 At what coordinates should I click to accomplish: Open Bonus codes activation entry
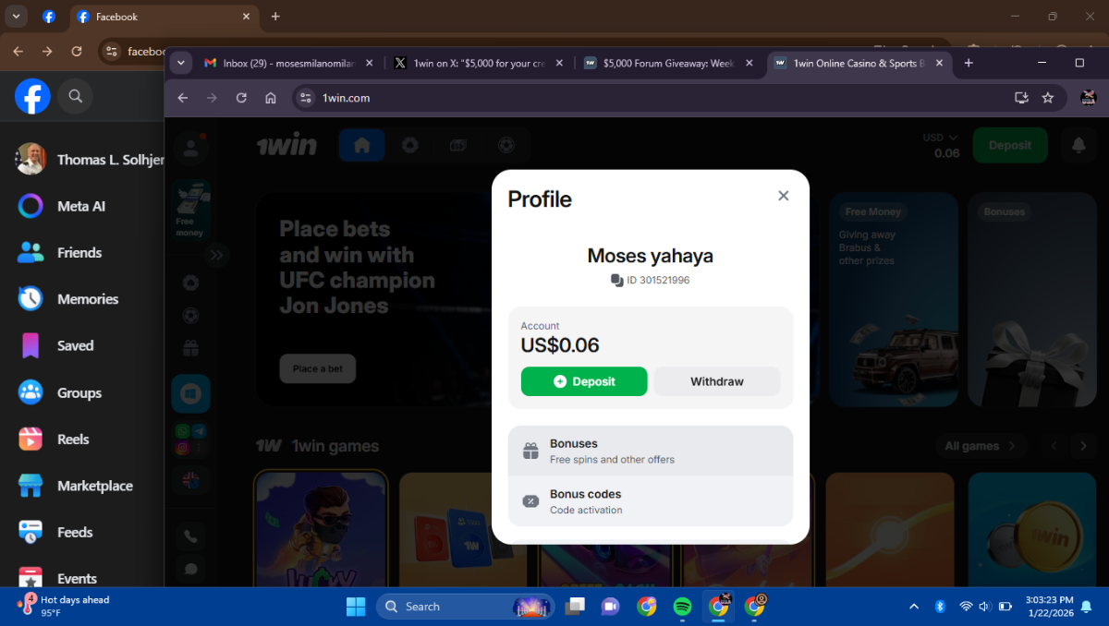[651, 501]
